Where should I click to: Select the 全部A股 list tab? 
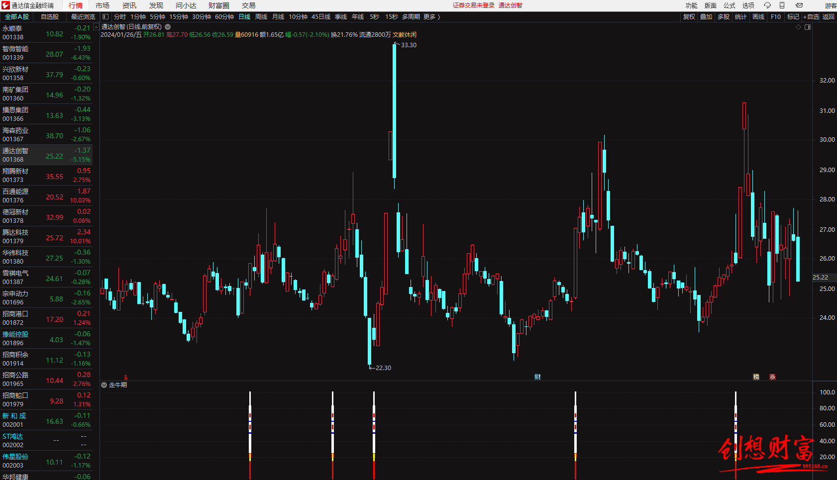pyautogui.click(x=17, y=17)
